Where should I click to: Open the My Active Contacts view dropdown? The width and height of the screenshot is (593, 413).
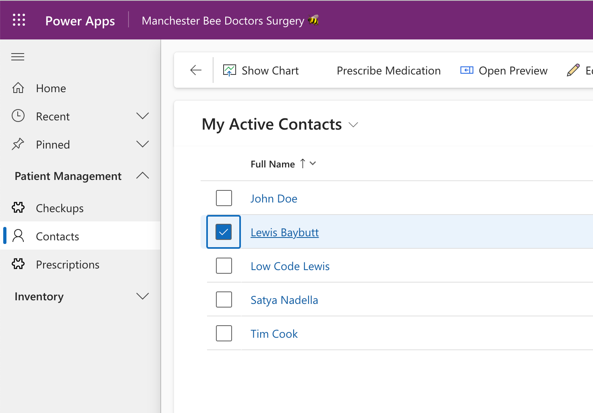point(353,125)
